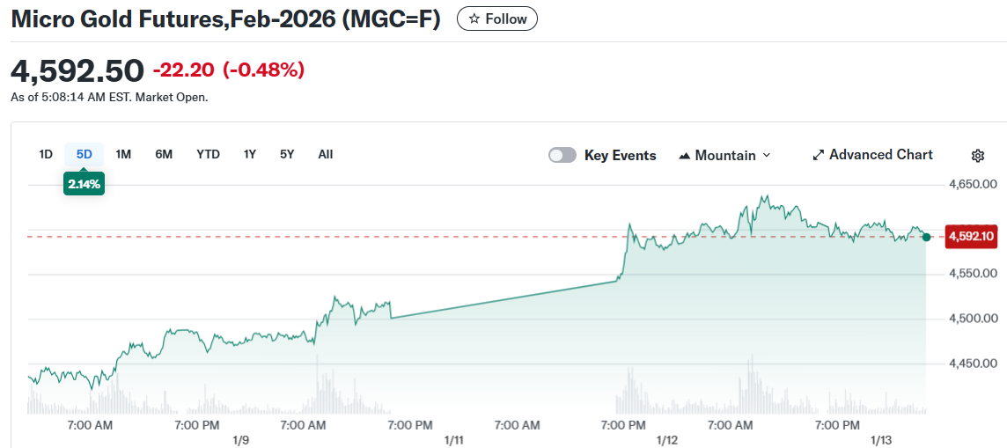Screen dimensions: 1007x448
Task: Click the star icon in Follow button
Action: 474,19
